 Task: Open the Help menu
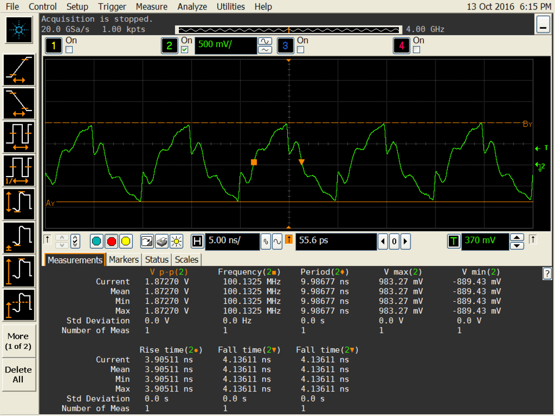tap(263, 6)
